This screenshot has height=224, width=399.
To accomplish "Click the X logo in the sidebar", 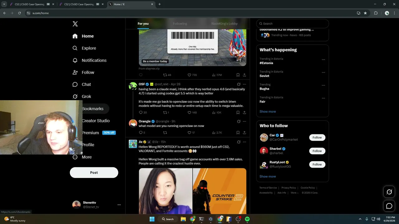I will (x=75, y=24).
